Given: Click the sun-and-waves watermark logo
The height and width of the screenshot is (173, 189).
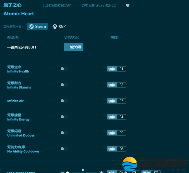Looking at the screenshot, I should (x=130, y=164).
